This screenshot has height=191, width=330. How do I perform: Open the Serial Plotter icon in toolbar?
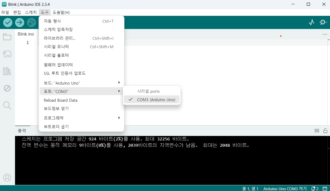(x=312, y=22)
